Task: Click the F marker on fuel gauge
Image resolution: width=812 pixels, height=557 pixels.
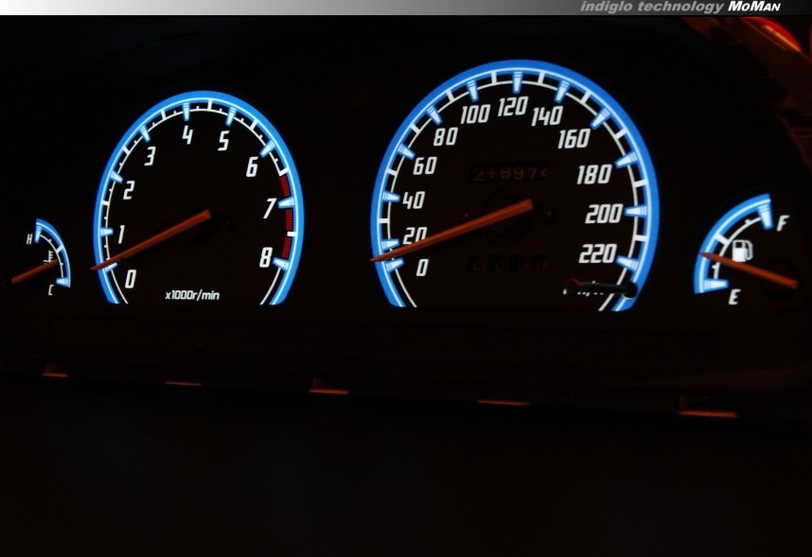Action: tap(783, 224)
